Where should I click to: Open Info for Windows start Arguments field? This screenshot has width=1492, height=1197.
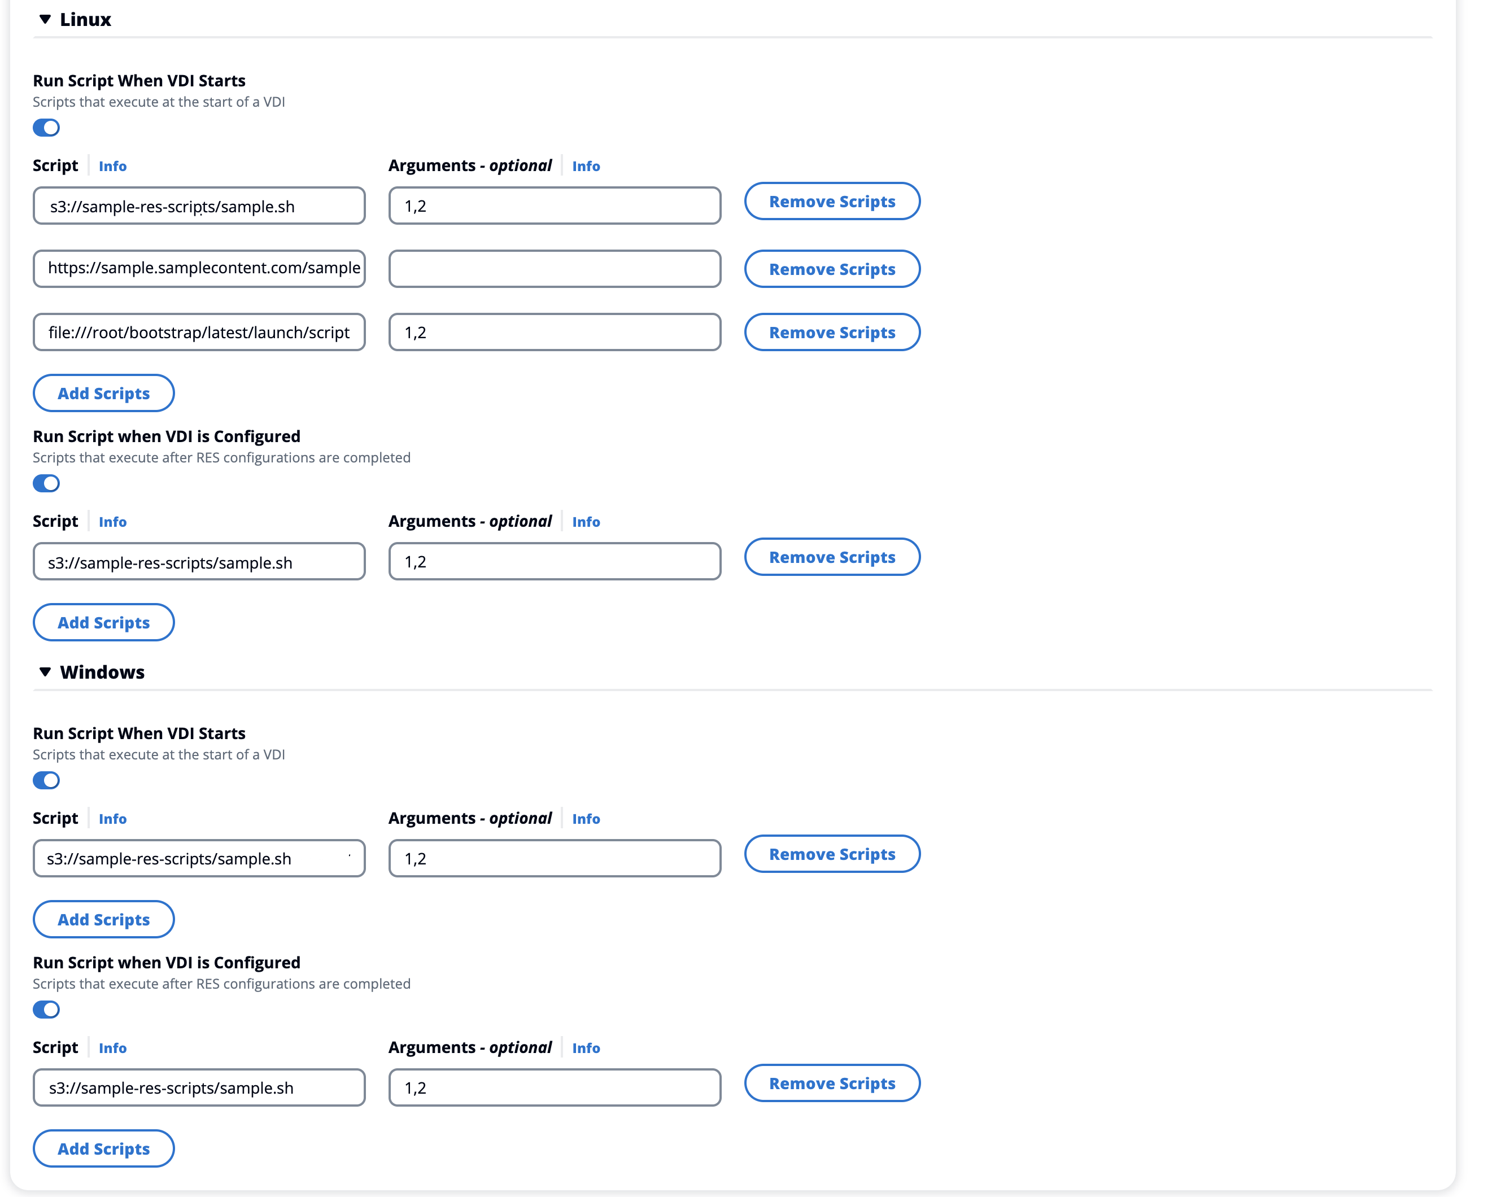pos(586,819)
